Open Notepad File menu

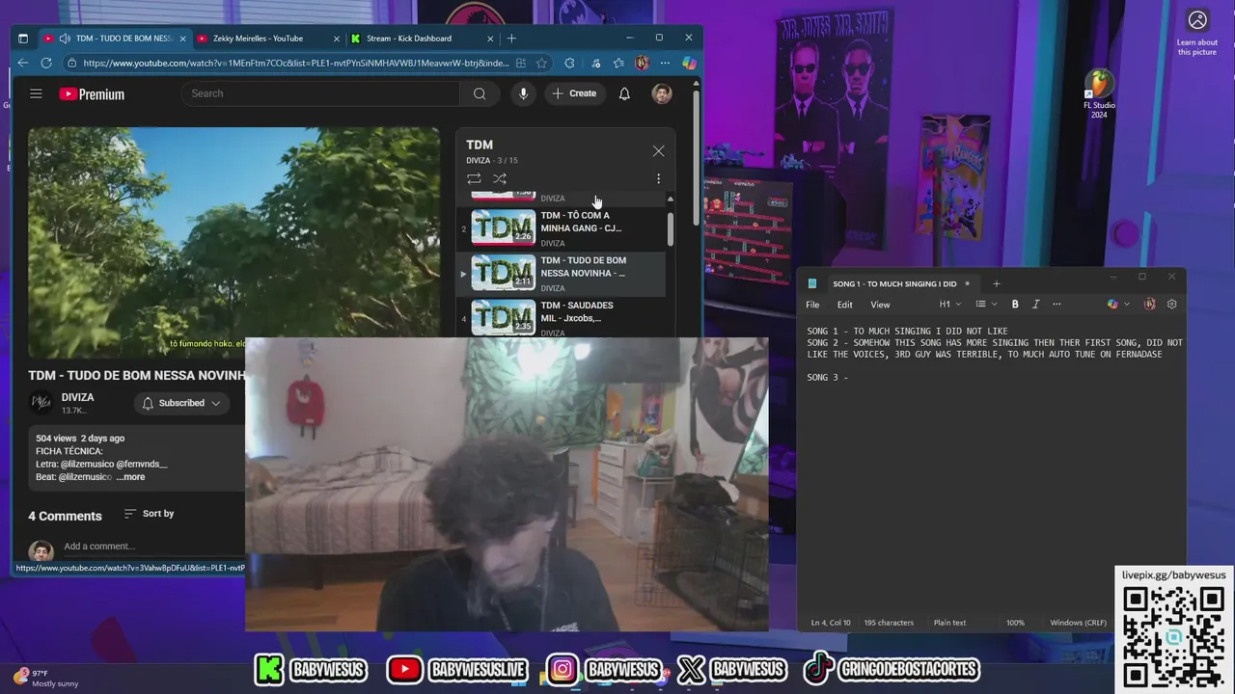812,305
